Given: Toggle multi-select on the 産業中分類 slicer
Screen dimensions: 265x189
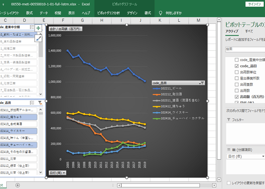Looking at the screenshot, I should pyautogui.click(x=32, y=27).
